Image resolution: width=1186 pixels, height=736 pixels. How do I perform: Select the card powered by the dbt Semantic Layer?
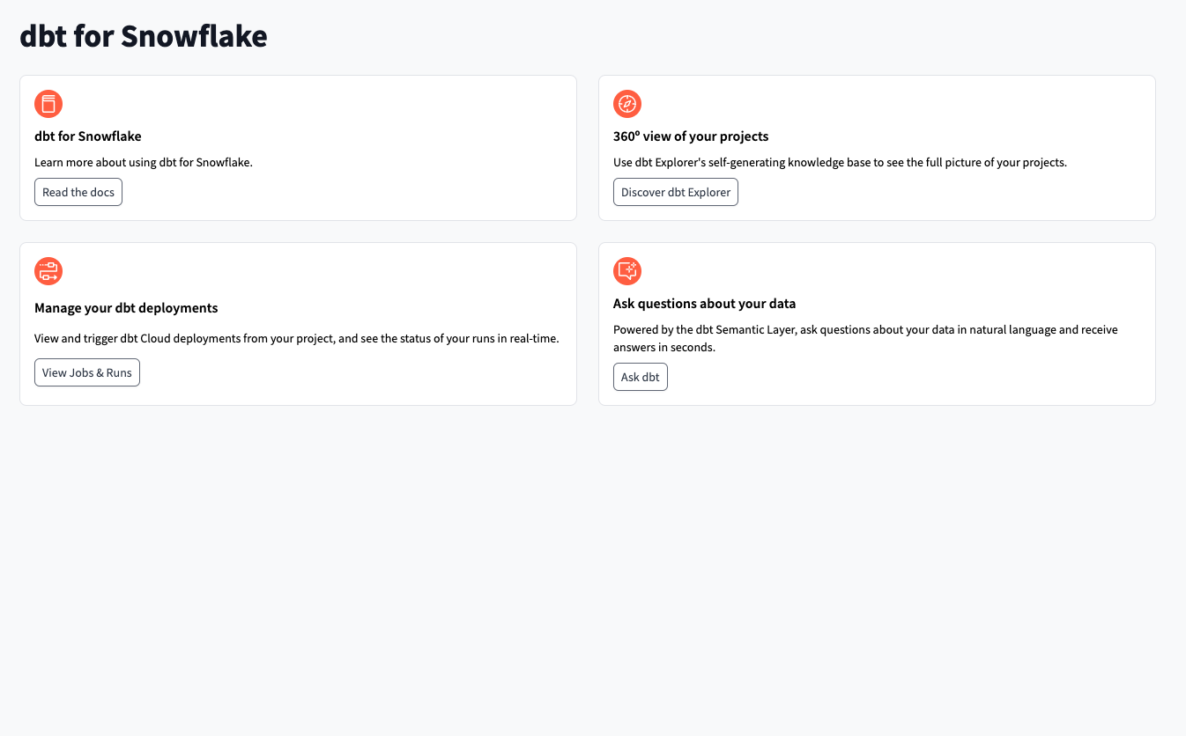point(877,323)
